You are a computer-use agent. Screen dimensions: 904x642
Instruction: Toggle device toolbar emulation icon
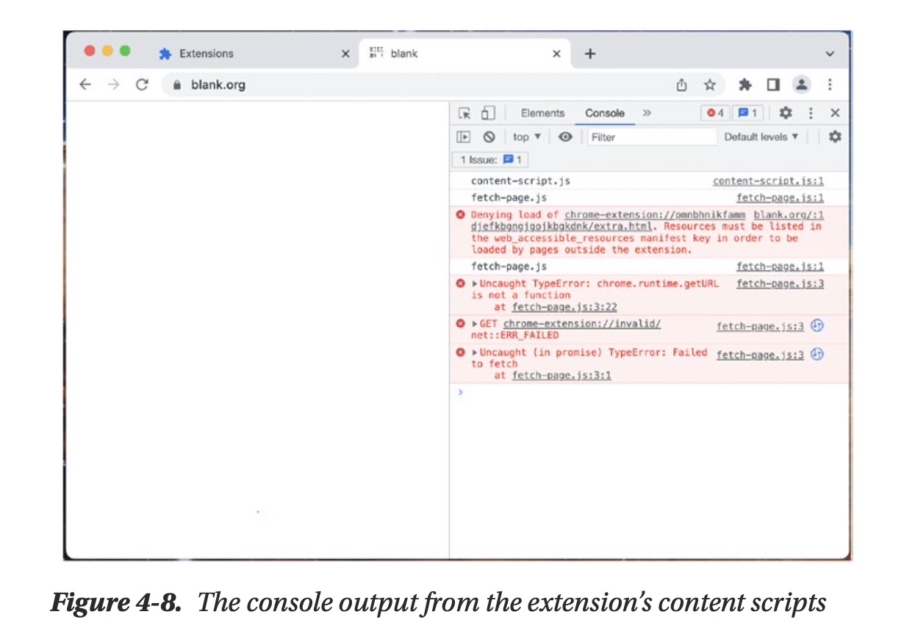point(487,113)
